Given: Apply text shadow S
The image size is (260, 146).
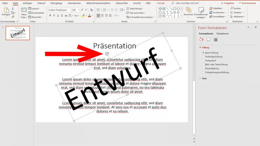Looking at the screenshot, I should (62, 16).
